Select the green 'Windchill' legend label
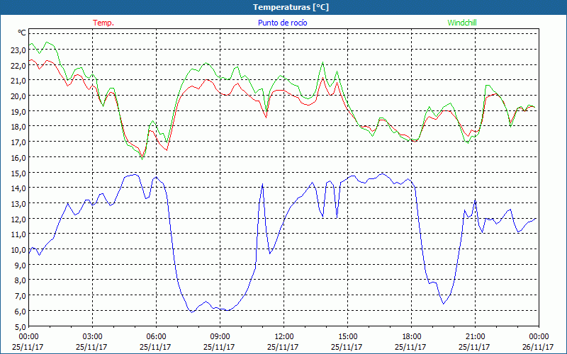The height and width of the screenshot is (354, 567). (x=462, y=23)
